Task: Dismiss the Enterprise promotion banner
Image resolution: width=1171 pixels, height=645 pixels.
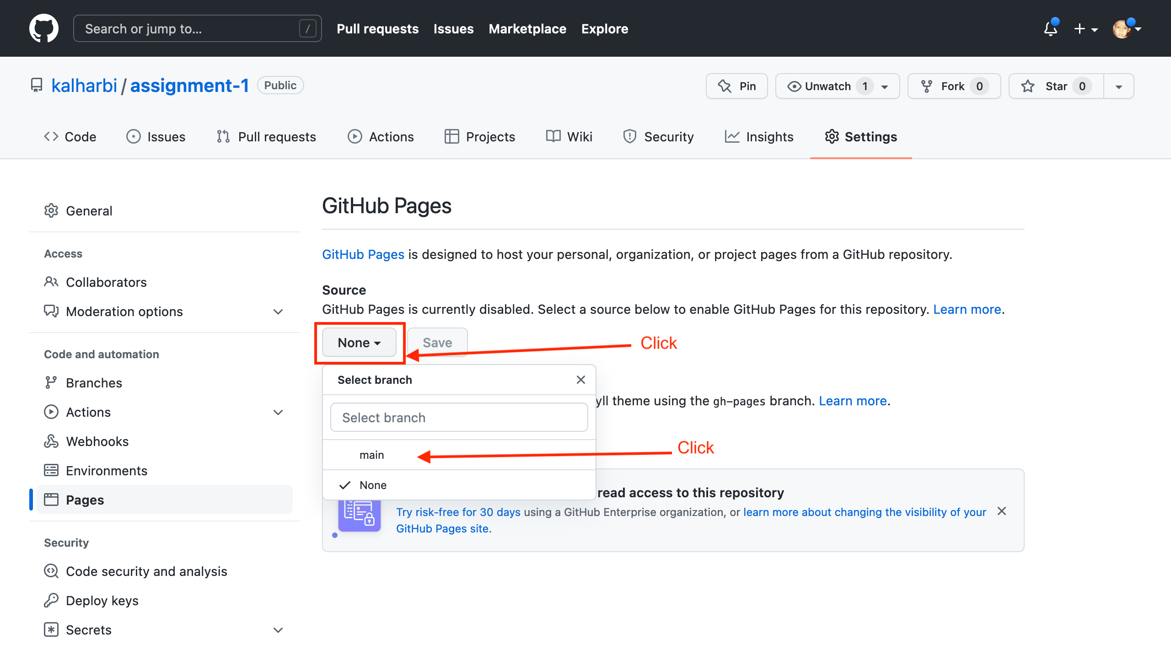Action: pos(1002,511)
